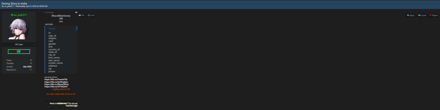Image resolution: width=440 pixels, height=110 pixels.
Task: Click the scrollbar inside the quote box
Action: tap(77, 28)
